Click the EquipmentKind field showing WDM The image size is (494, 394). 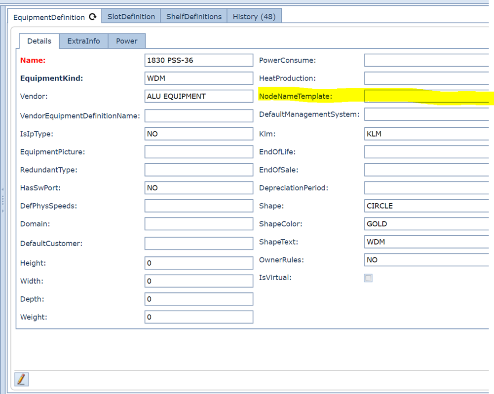(198, 78)
